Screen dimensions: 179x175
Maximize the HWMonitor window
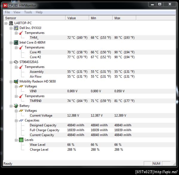click(x=160, y=4)
